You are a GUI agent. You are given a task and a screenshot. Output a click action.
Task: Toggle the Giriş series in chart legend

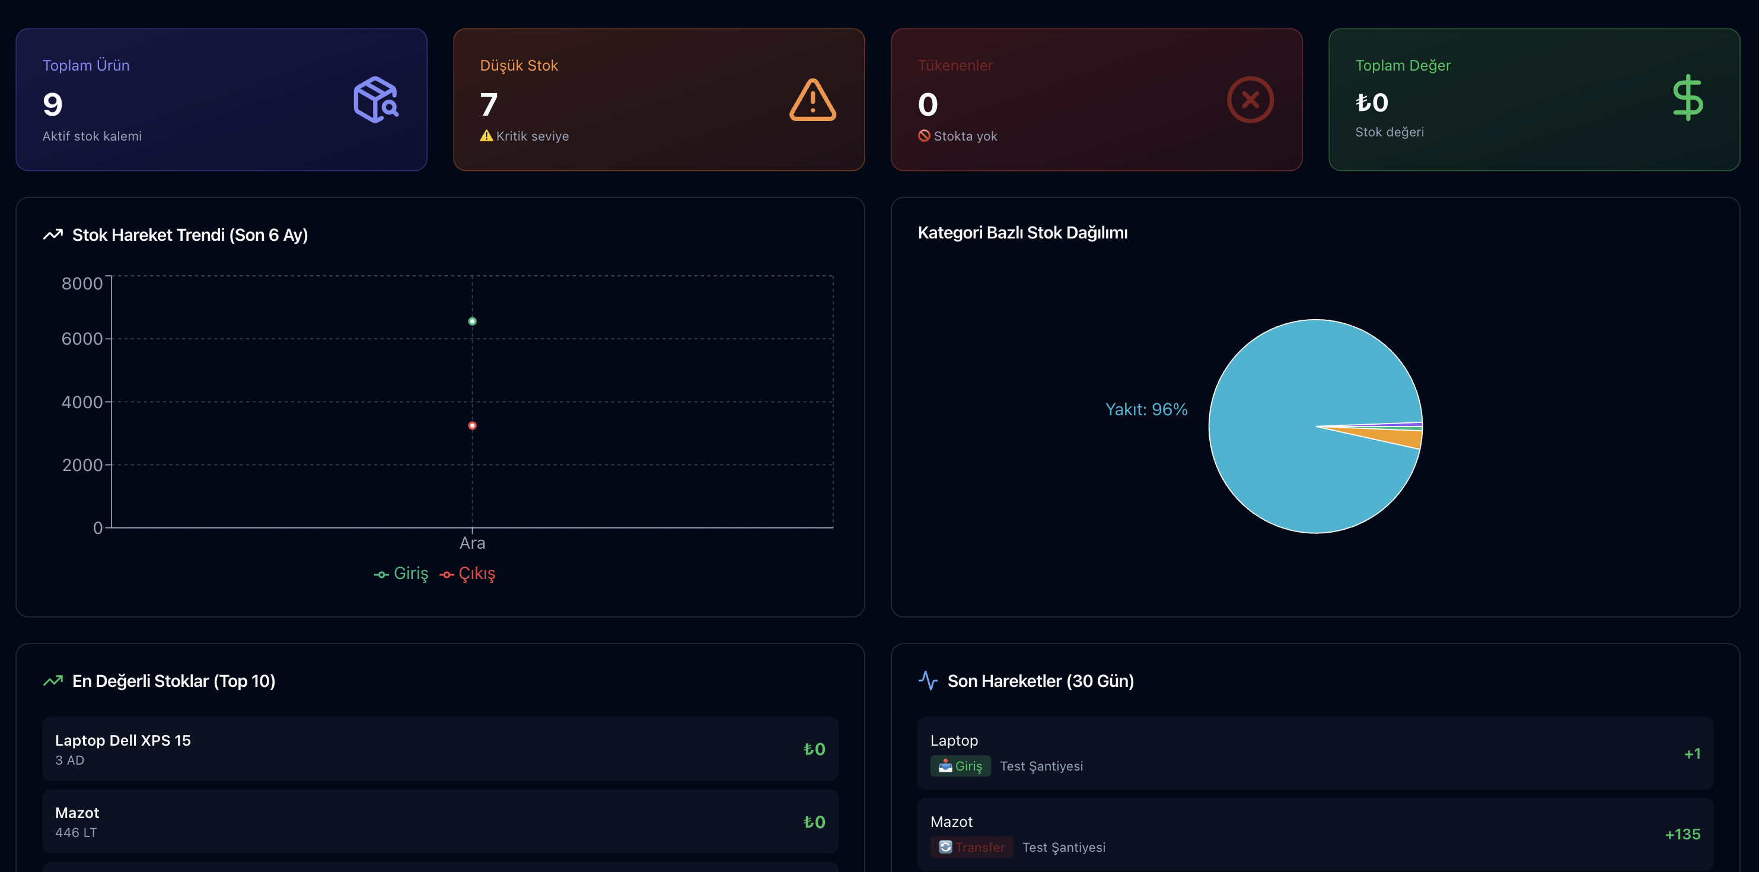point(401,574)
